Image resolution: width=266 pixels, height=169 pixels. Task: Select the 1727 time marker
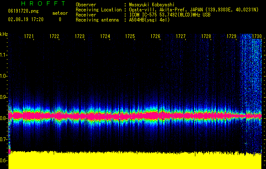[181, 37]
